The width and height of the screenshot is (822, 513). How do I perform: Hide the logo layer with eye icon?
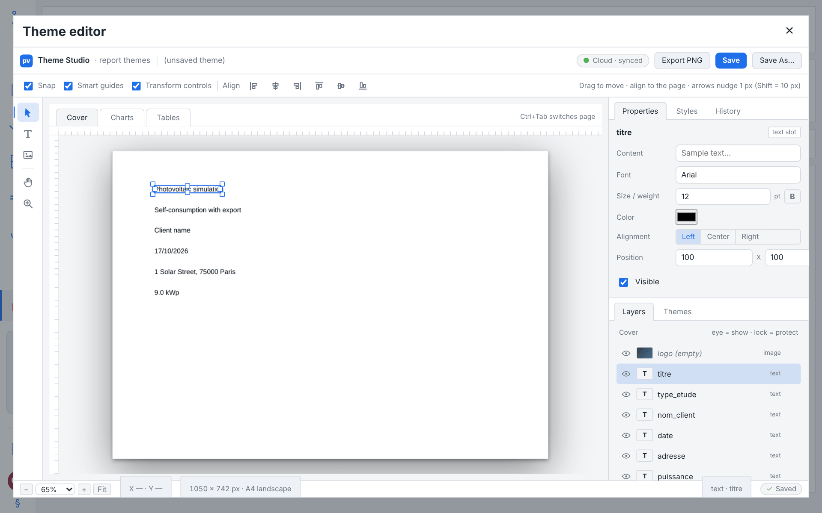(x=626, y=354)
